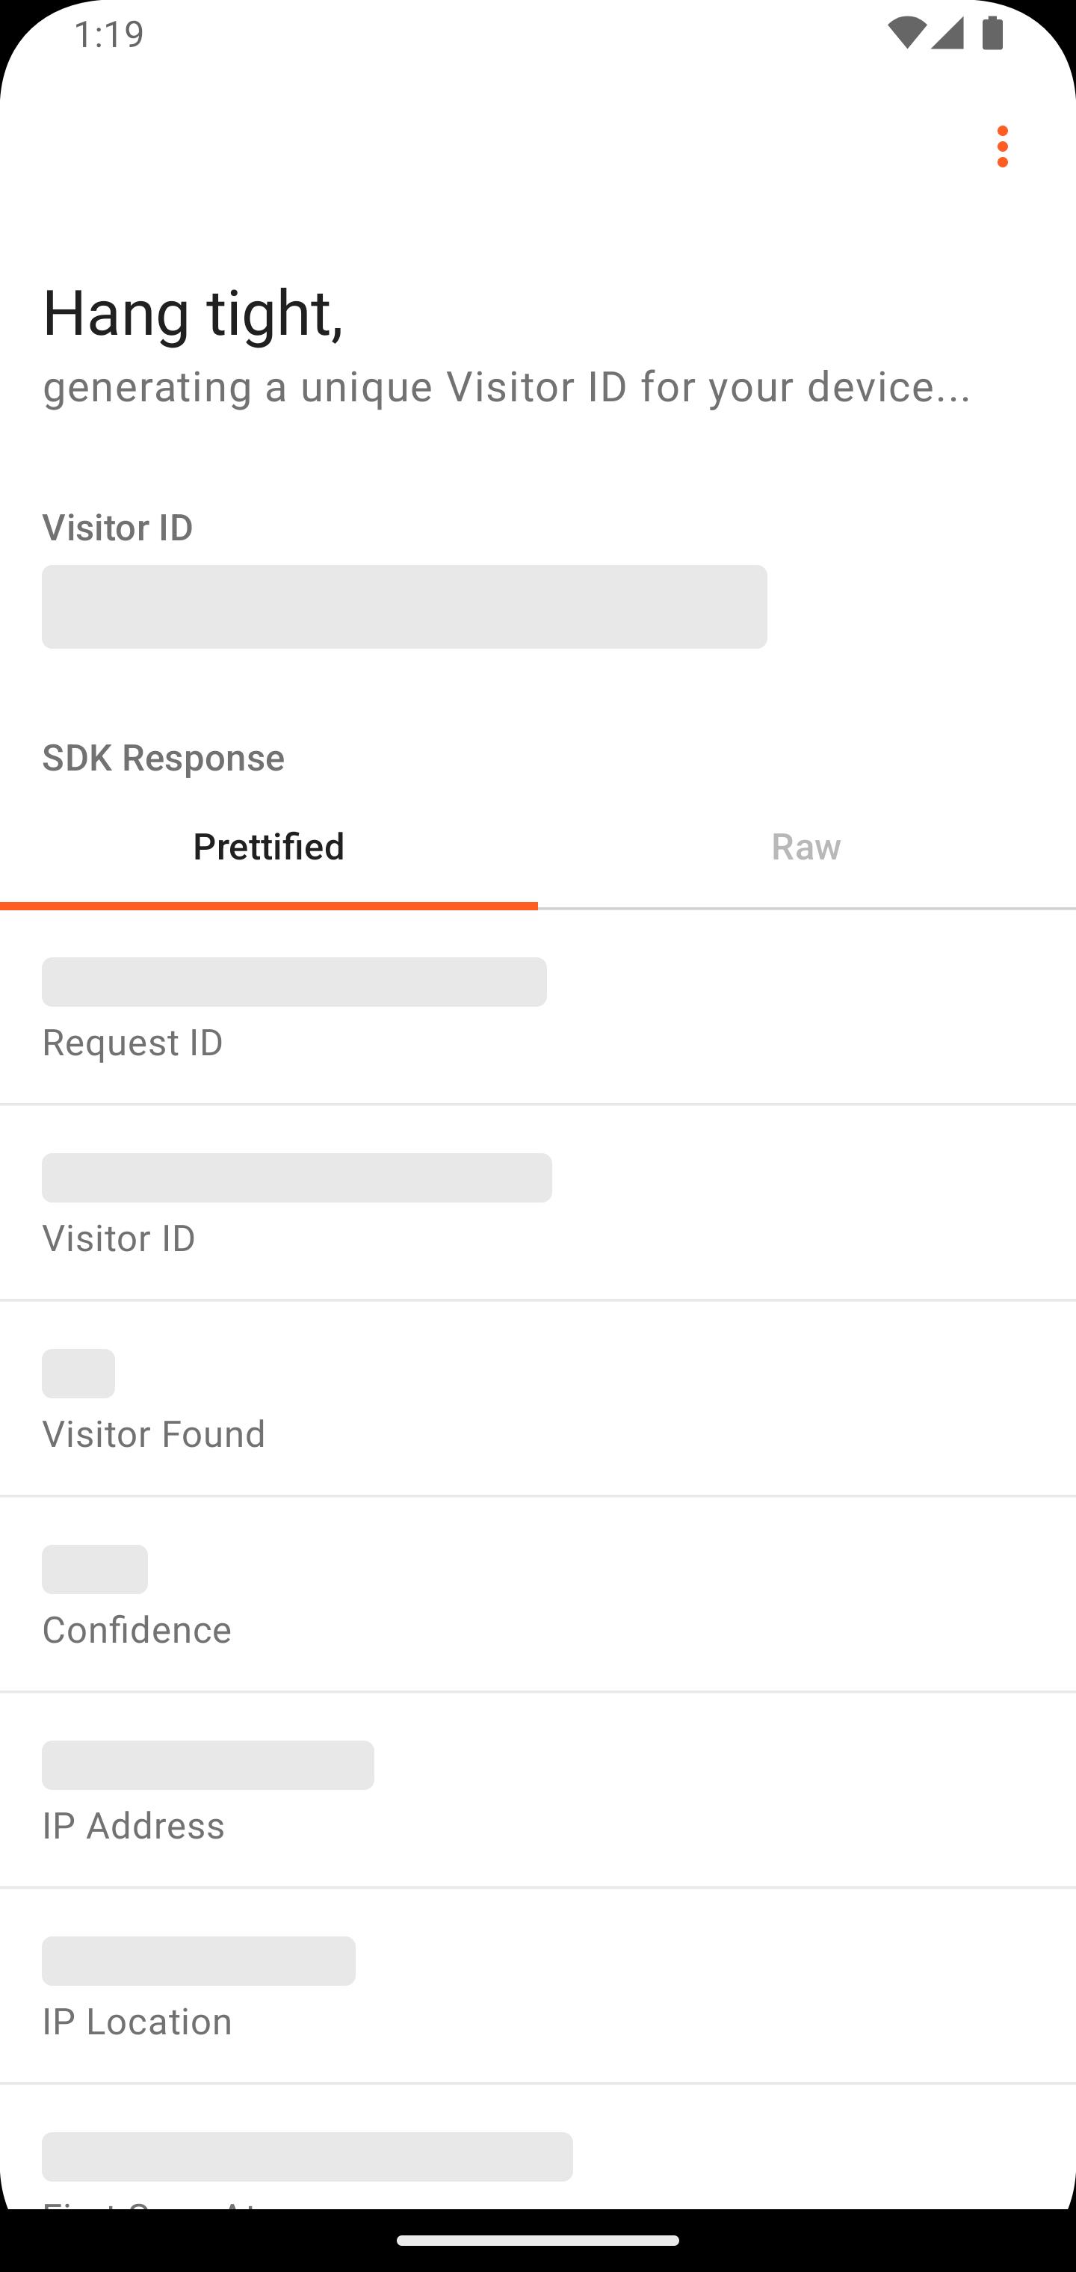Tap the Request ID placeholder value
The width and height of the screenshot is (1076, 2272).
click(x=294, y=981)
